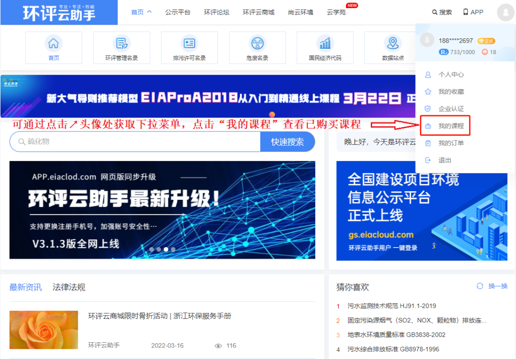
Task: Open article 环评云商城限时骨折活动
Action: point(160,316)
